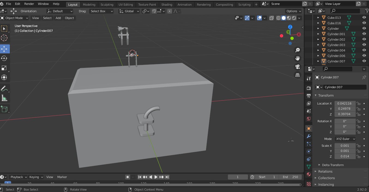Click the pan view hand icon
Viewport: 369px width, 192px height.
pyautogui.click(x=298, y=58)
